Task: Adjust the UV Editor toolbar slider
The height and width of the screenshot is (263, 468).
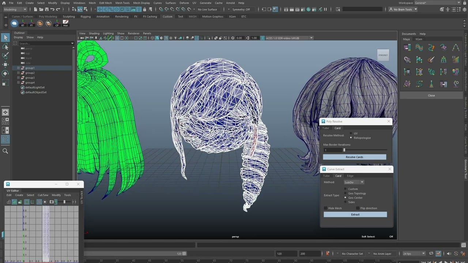Action: pyautogui.click(x=64, y=202)
